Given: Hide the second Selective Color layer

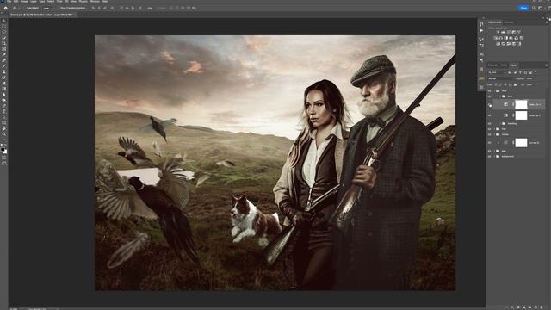Looking at the screenshot, I should [489, 115].
